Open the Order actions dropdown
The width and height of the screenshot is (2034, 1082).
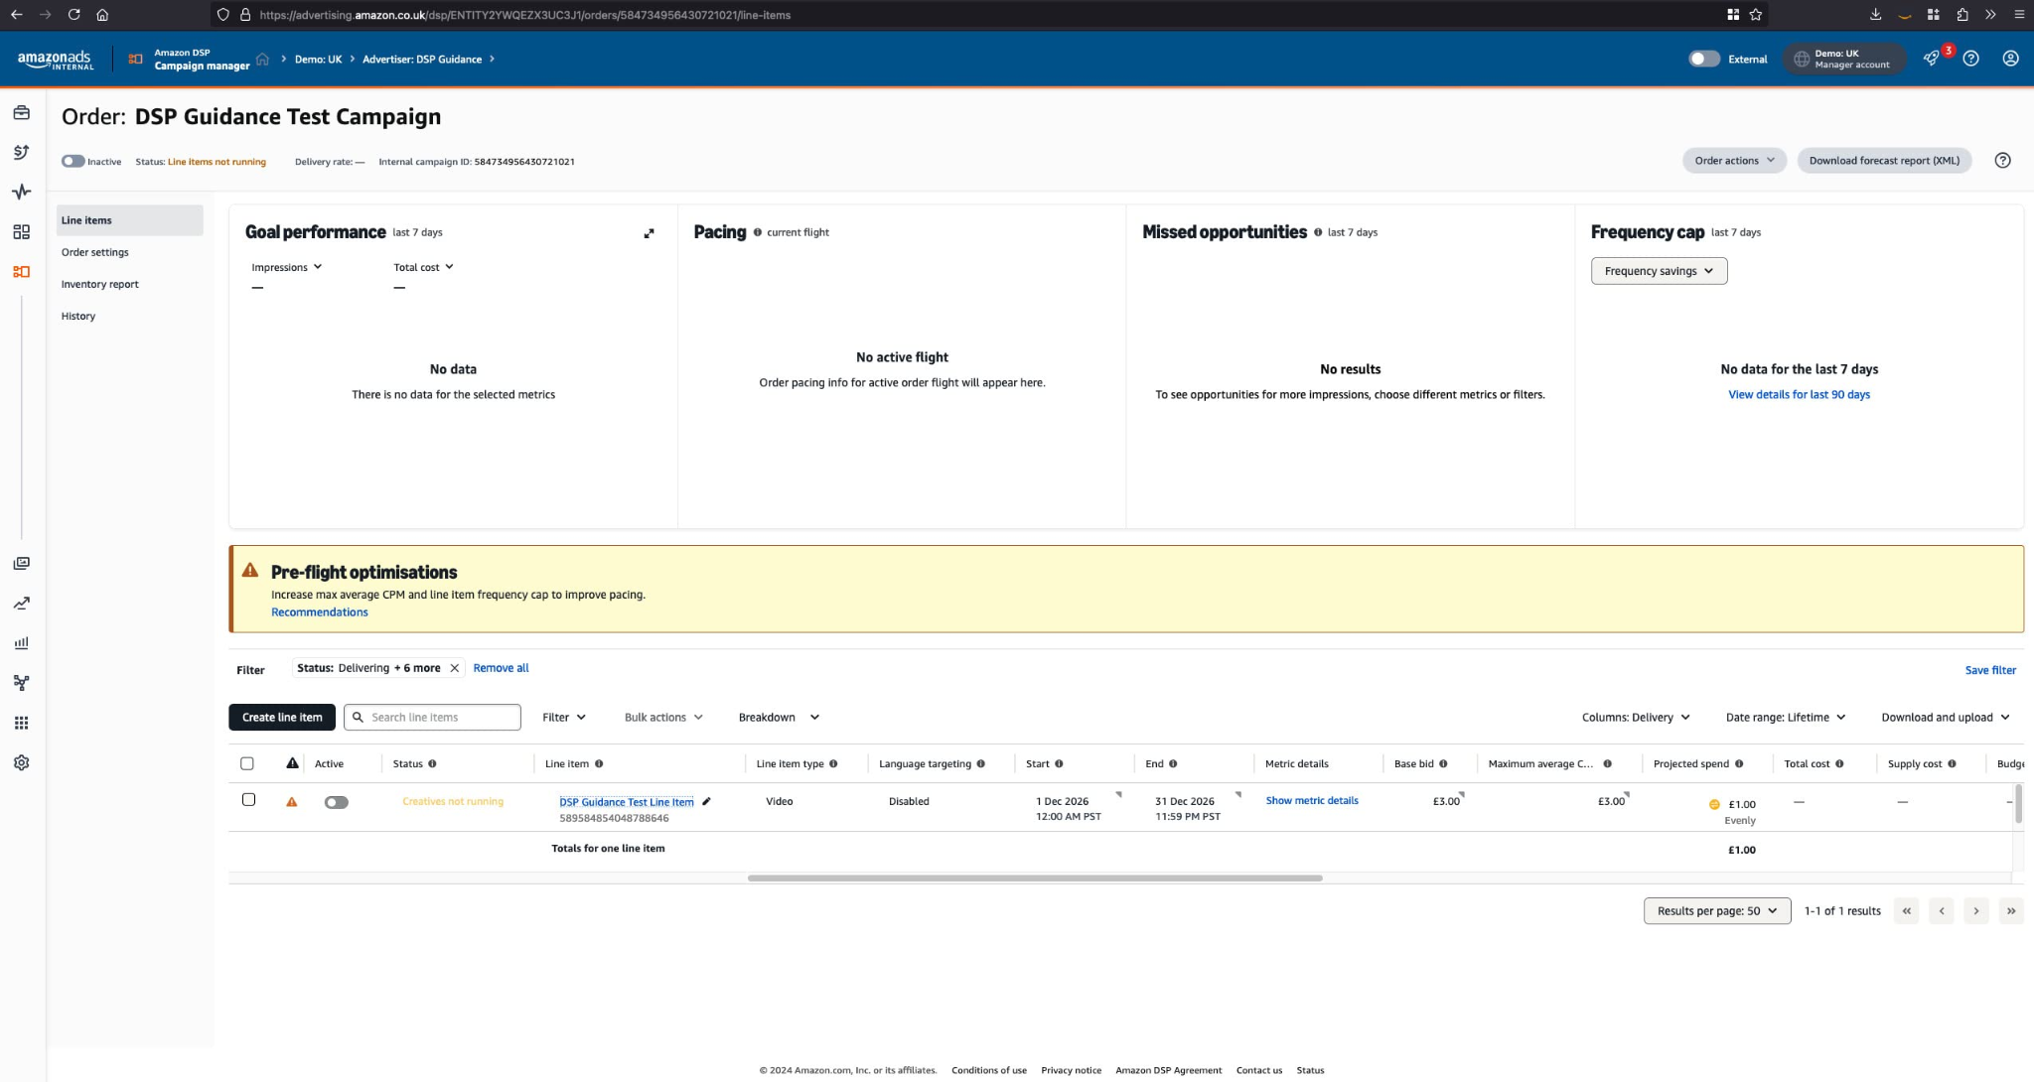[1733, 161]
